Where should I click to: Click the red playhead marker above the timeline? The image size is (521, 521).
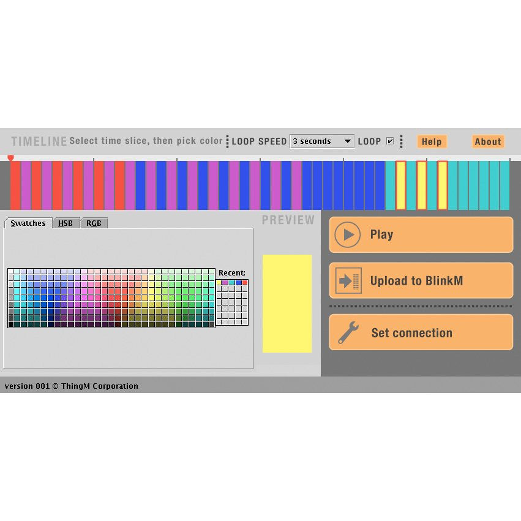(x=11, y=158)
